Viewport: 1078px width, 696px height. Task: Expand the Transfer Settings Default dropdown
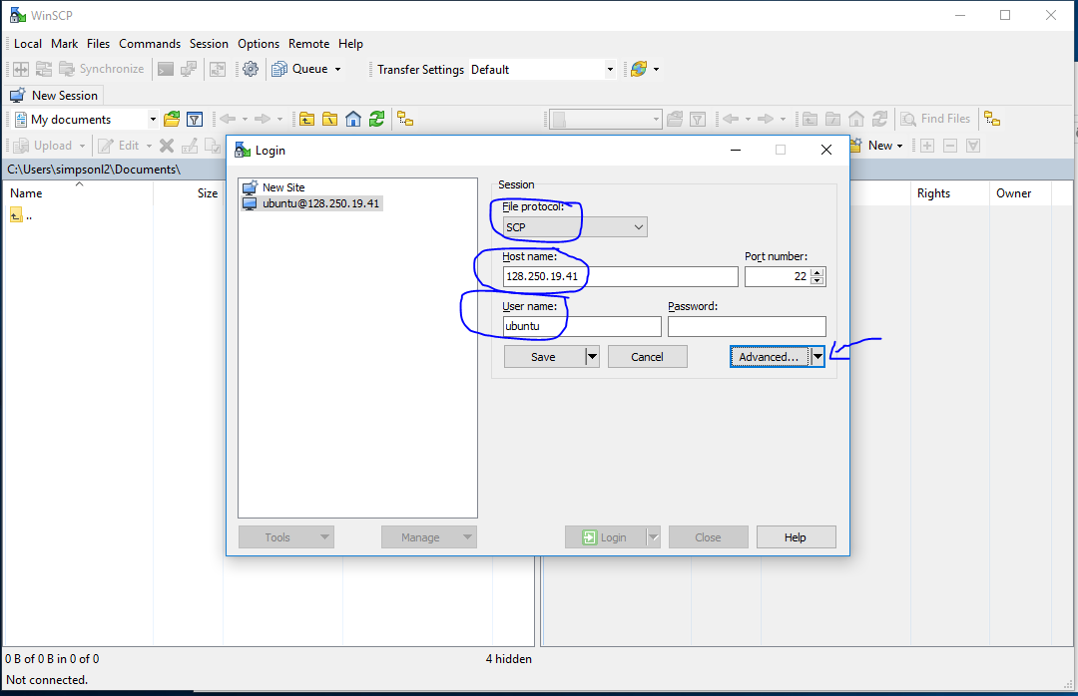pos(610,70)
